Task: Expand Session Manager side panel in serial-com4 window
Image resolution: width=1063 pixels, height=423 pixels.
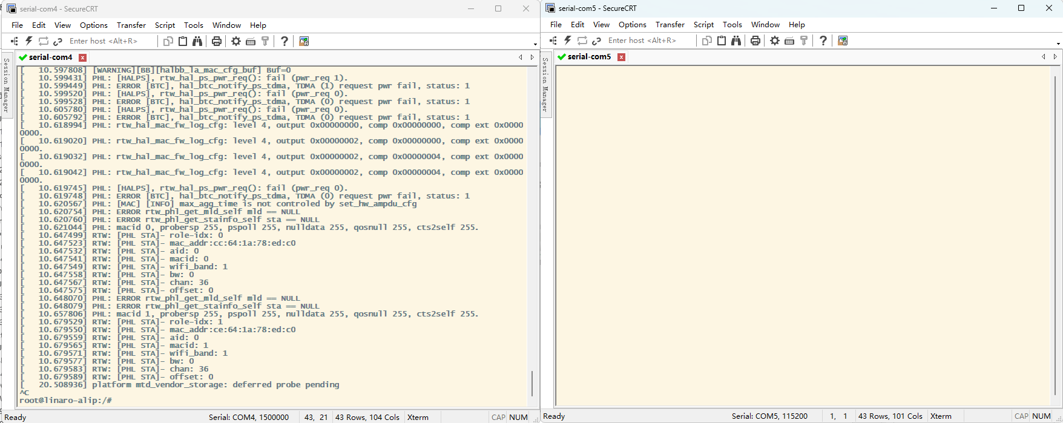Action: [7, 85]
